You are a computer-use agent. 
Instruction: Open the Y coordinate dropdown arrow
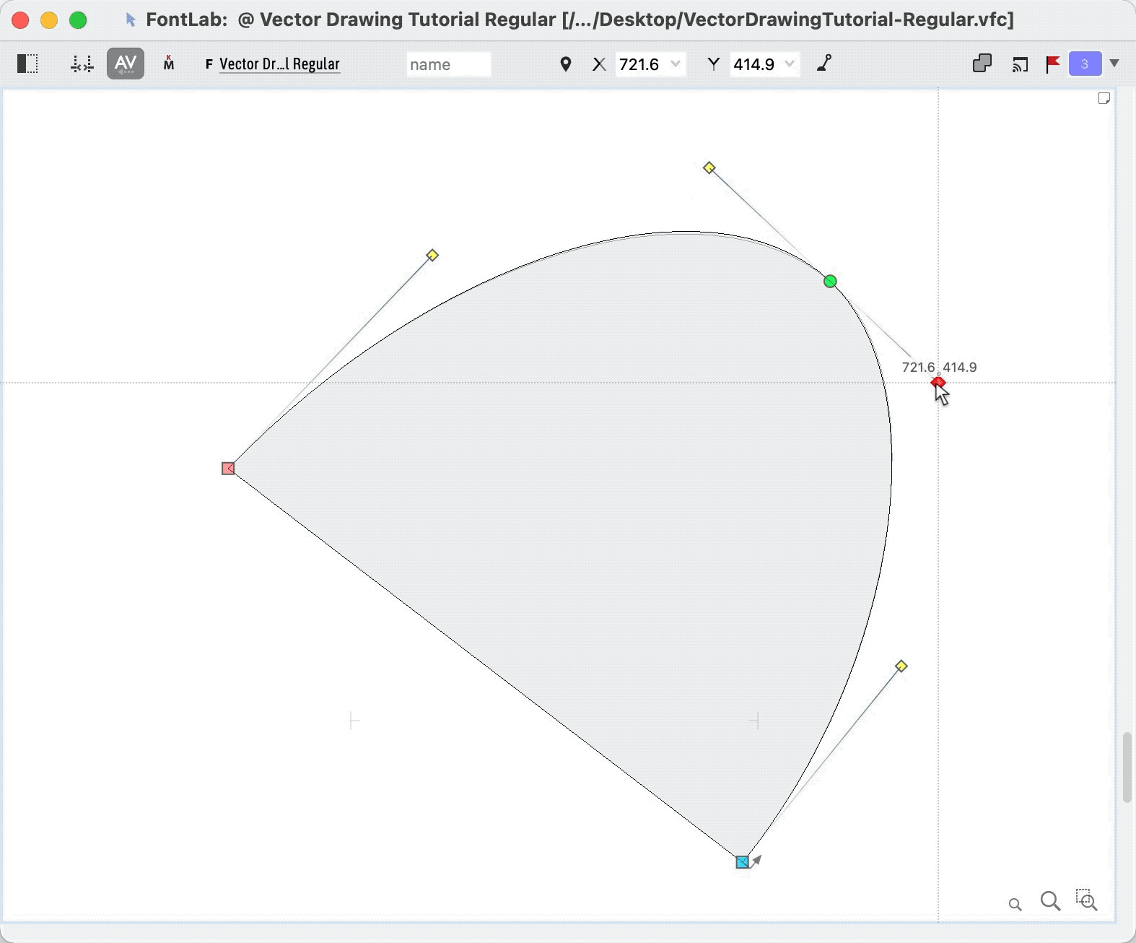pos(790,64)
